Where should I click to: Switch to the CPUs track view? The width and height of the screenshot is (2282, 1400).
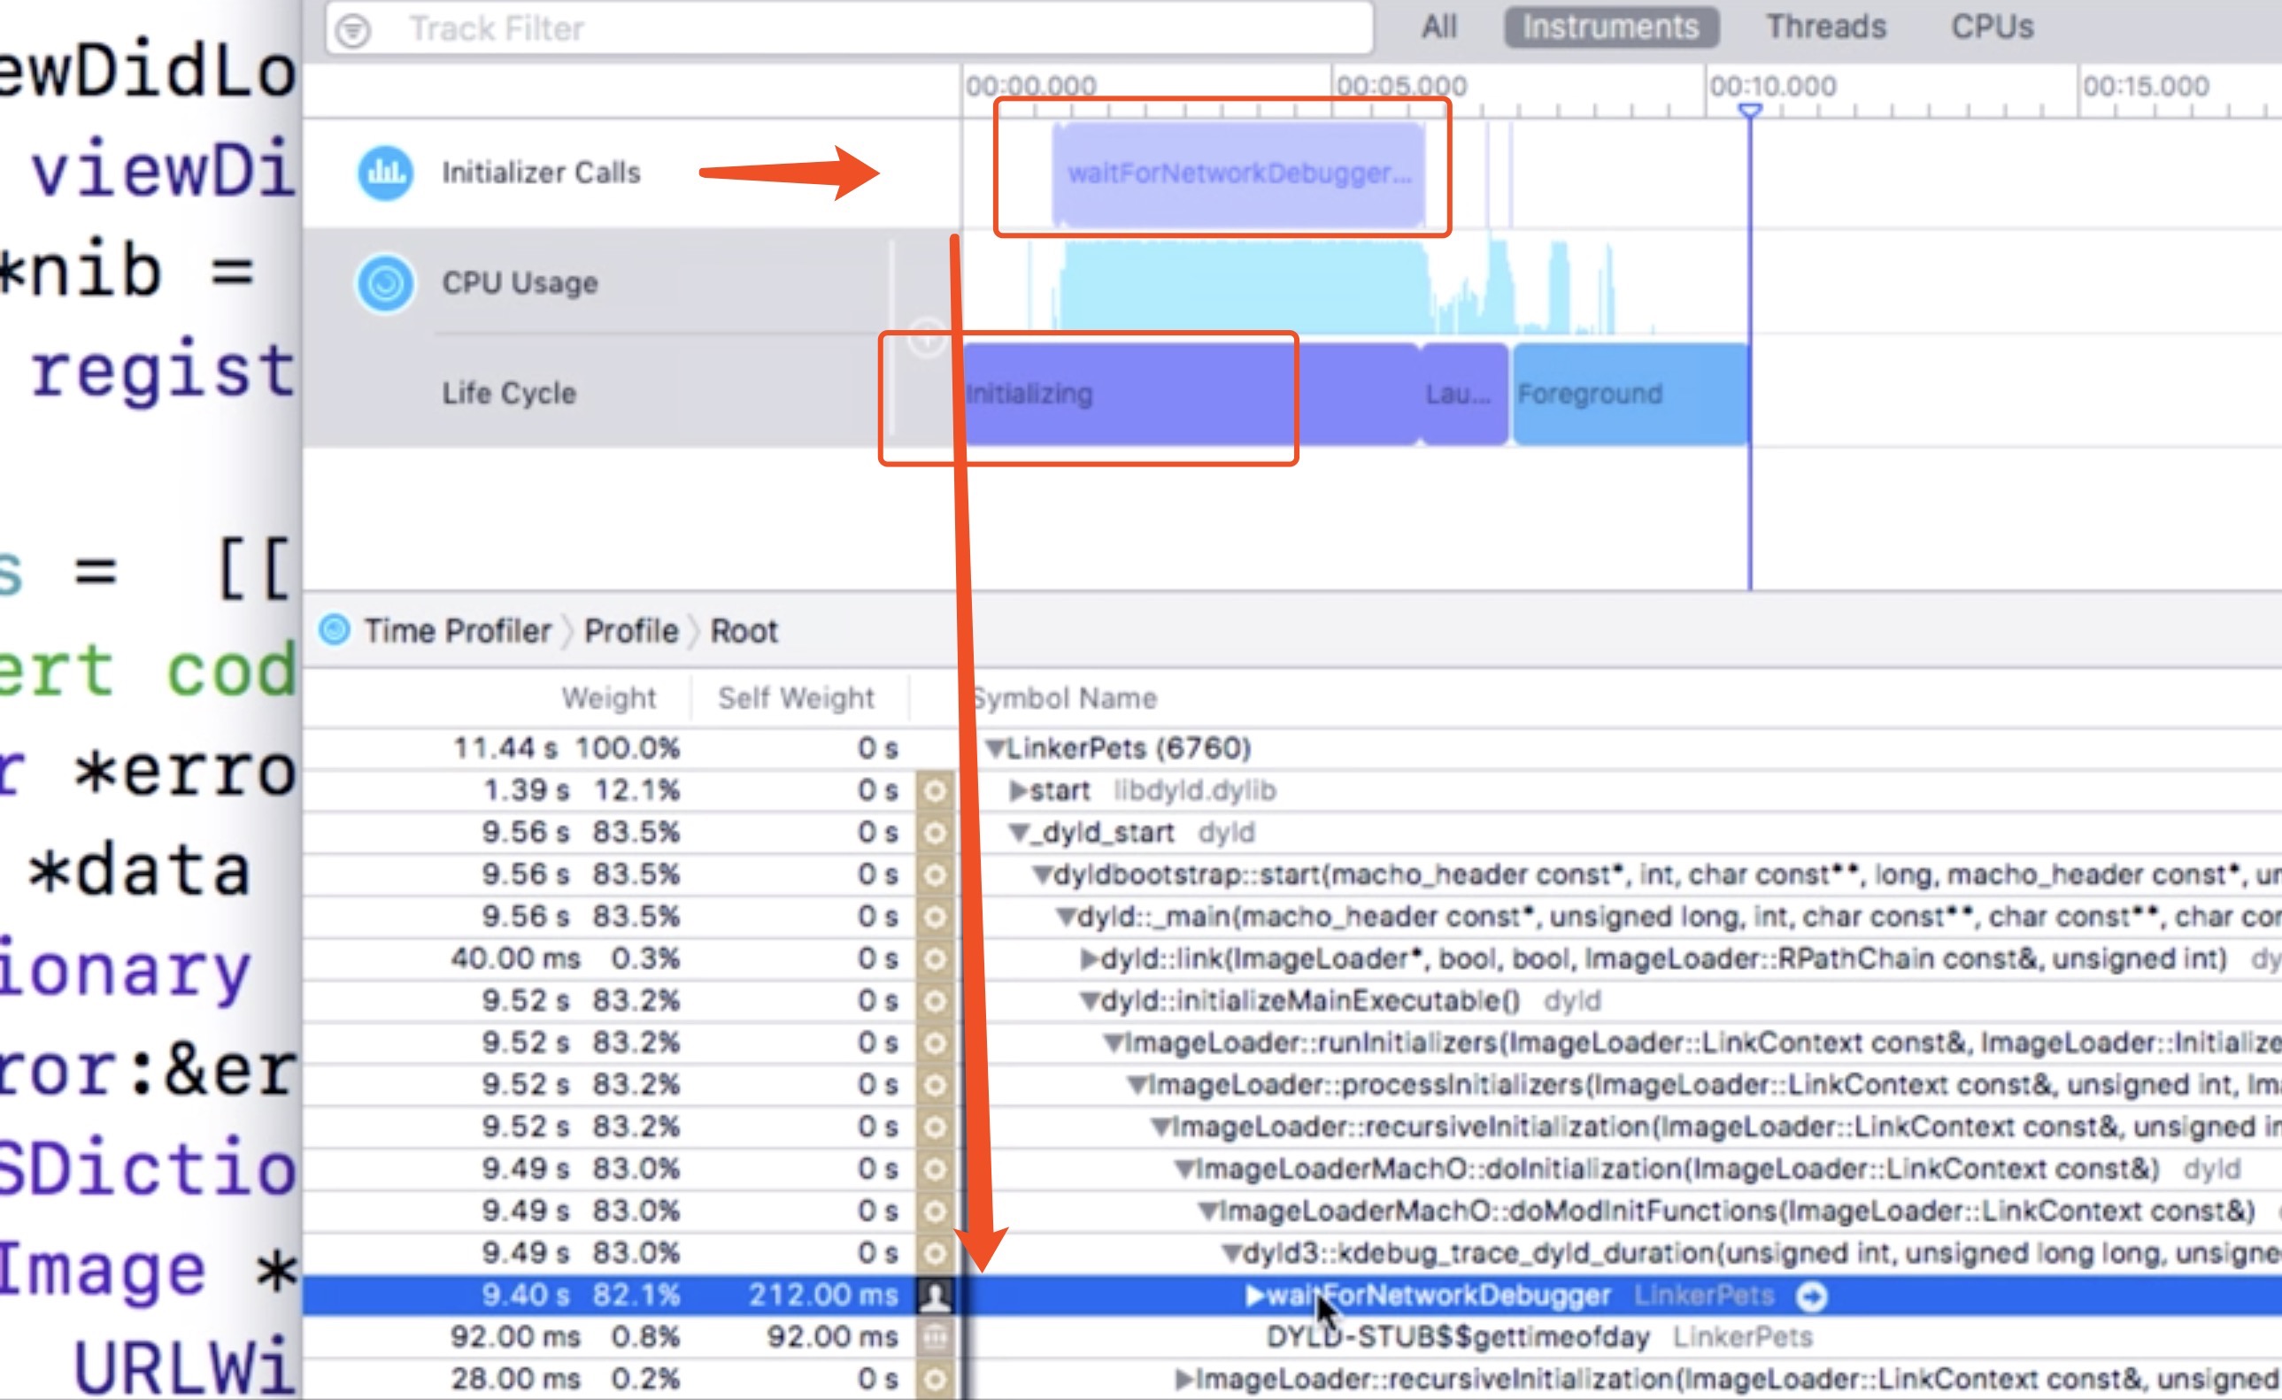point(1993,27)
